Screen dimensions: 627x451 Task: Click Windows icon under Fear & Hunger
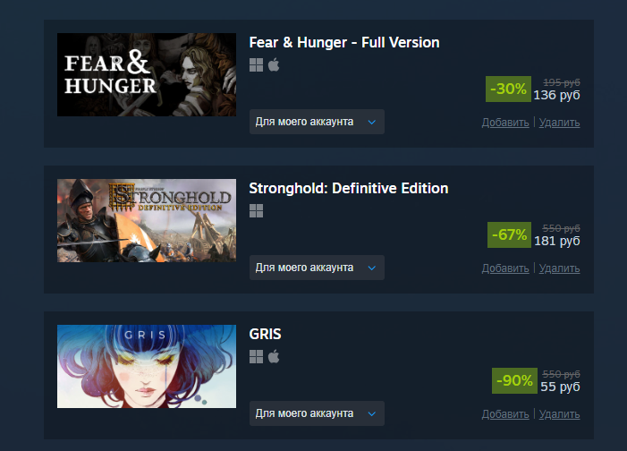[256, 64]
